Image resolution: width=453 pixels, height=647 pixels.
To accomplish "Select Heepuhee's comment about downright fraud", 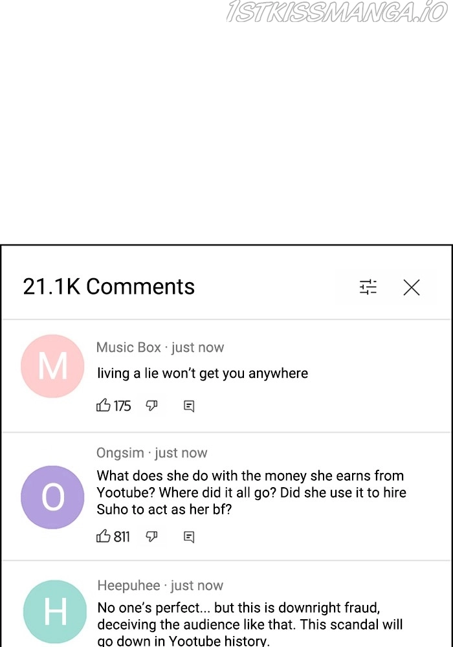I will (x=249, y=625).
